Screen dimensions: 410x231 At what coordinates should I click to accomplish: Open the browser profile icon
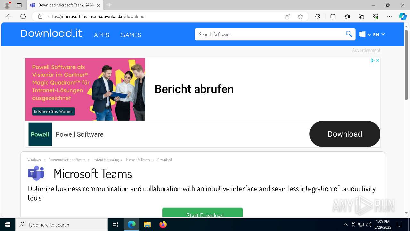7,5
